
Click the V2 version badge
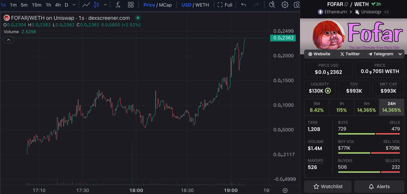[387, 12]
